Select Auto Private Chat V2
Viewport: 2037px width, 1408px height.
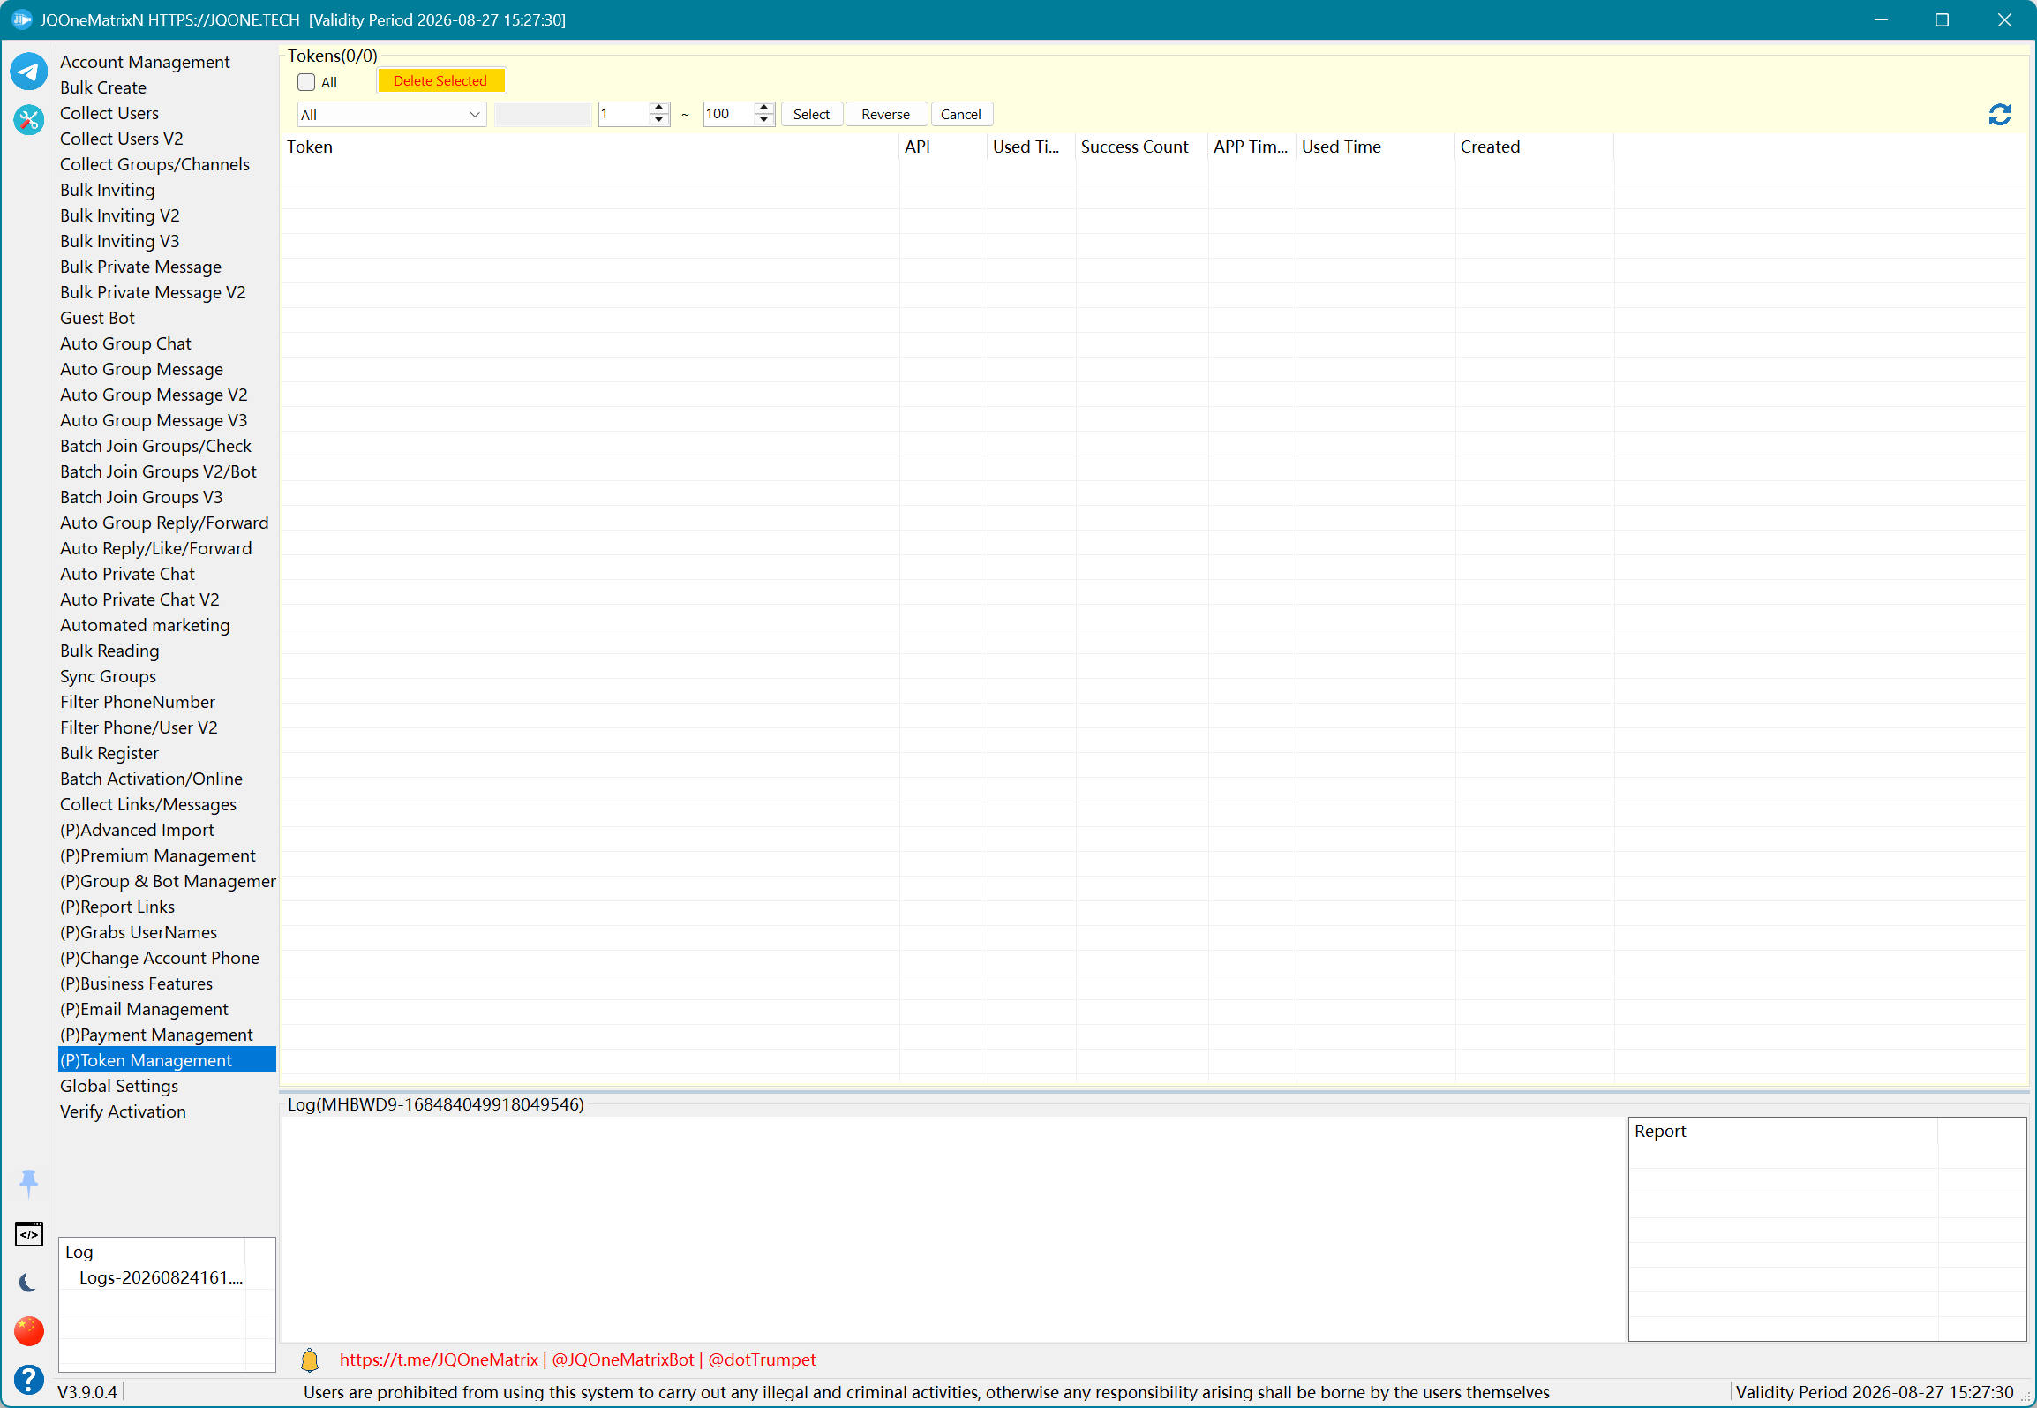click(139, 599)
